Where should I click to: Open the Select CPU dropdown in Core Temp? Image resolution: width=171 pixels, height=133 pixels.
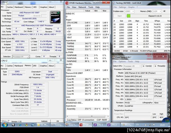point(133,66)
